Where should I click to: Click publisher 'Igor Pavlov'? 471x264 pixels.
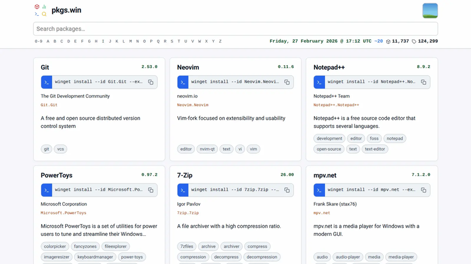click(188, 204)
